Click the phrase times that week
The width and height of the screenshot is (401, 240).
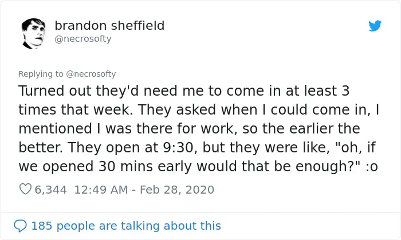tap(74, 109)
